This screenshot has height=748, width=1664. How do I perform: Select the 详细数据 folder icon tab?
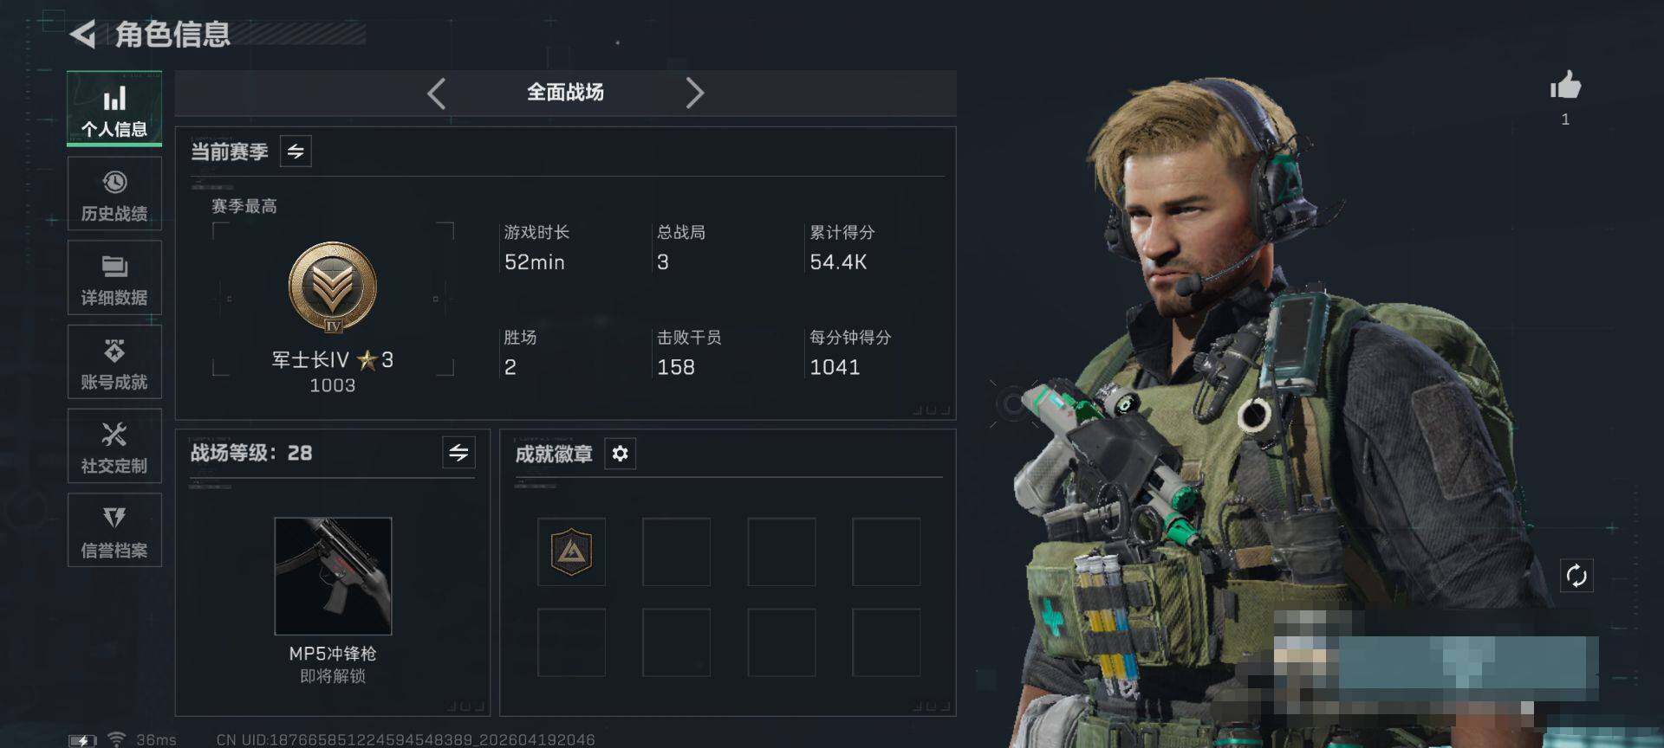[x=114, y=277]
